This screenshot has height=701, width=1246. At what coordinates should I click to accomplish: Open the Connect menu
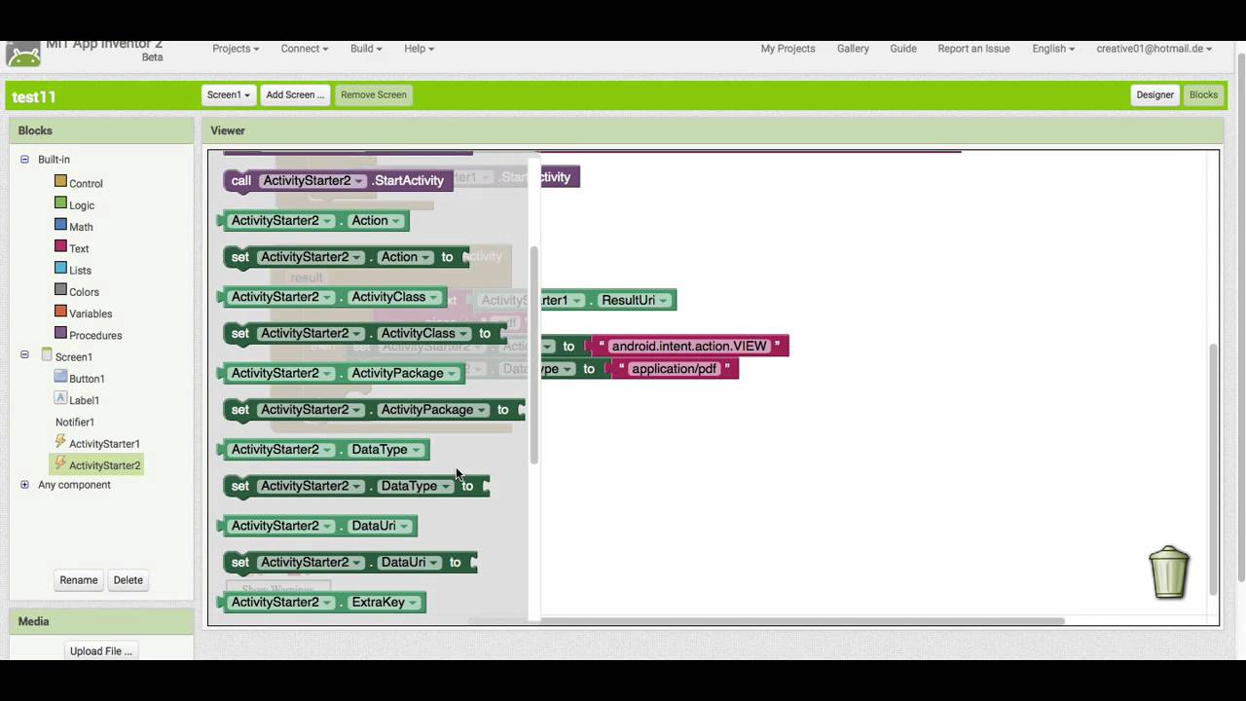pos(305,49)
